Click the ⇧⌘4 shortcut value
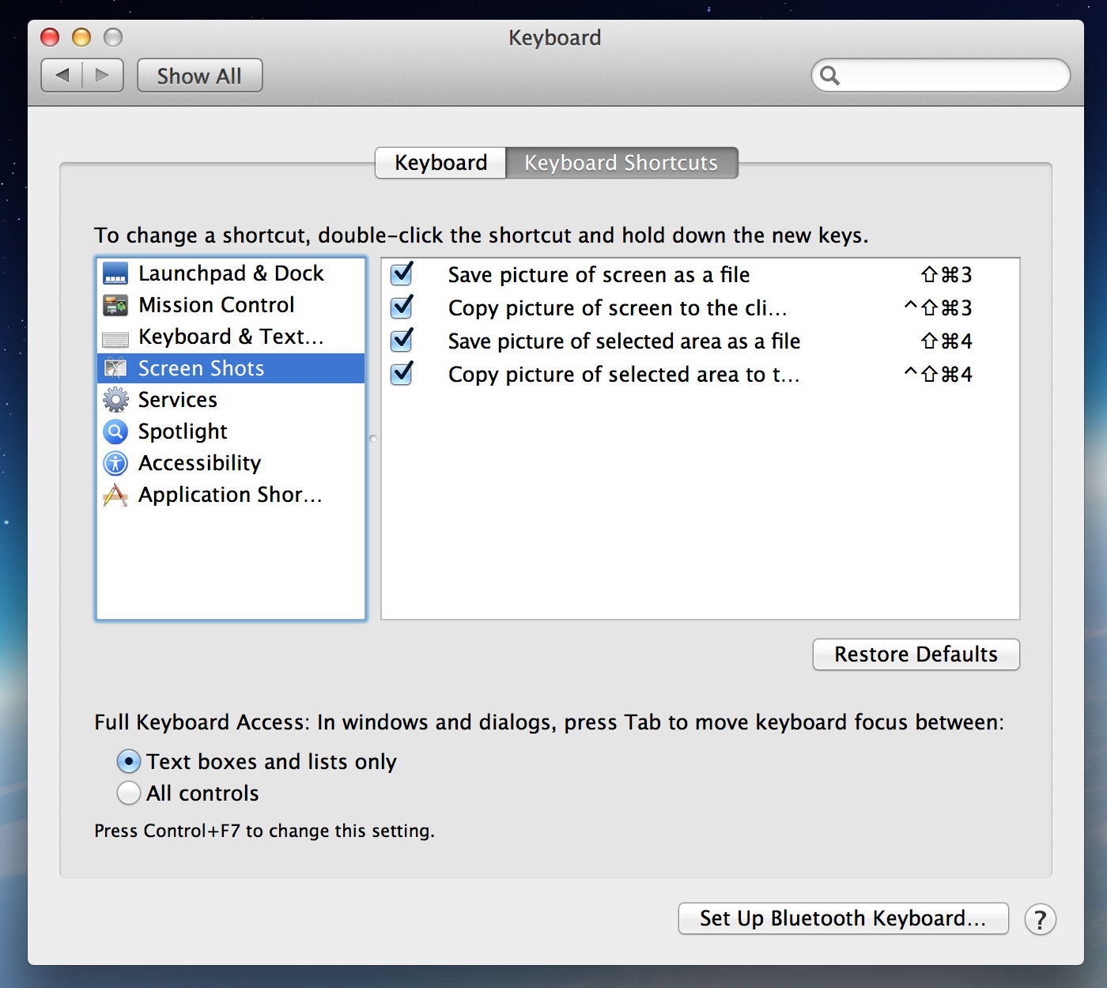This screenshot has height=988, width=1107. [946, 341]
